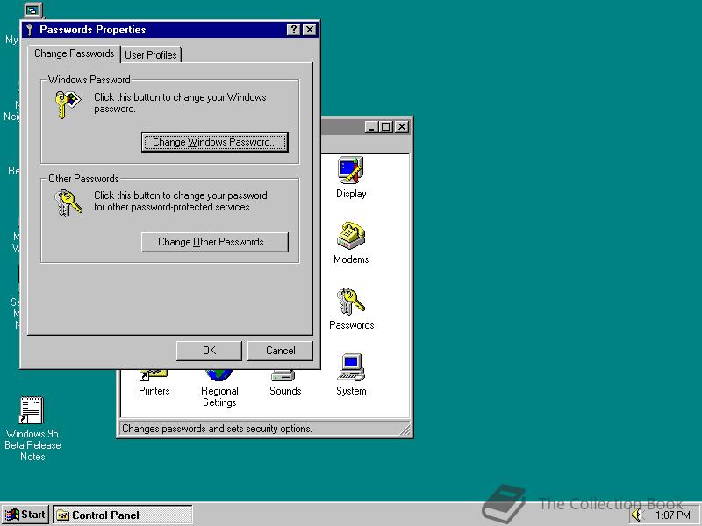Screen dimensions: 702x526
Task: Click the Control Panel taskbar button
Action: coord(123,515)
